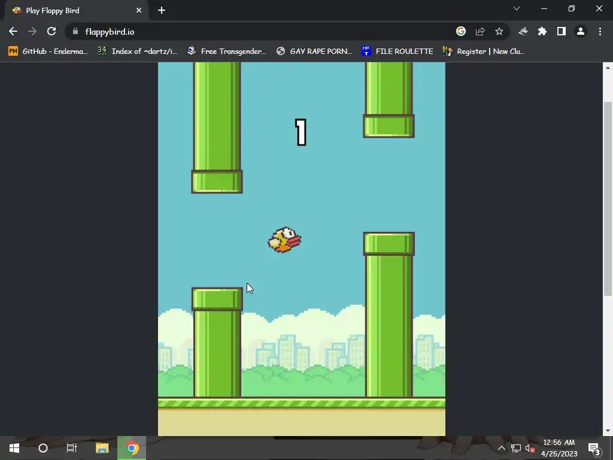613x460 pixels.
Task: Click the scrollbar down arrow
Action: coord(608,431)
